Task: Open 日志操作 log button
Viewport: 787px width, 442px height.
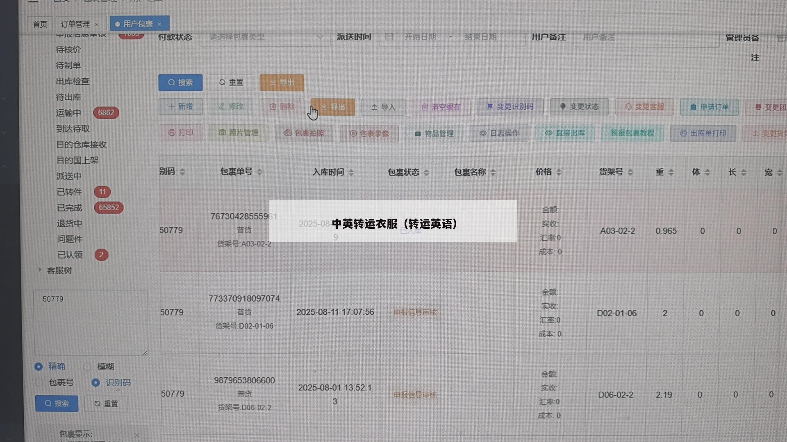Action: (x=499, y=133)
